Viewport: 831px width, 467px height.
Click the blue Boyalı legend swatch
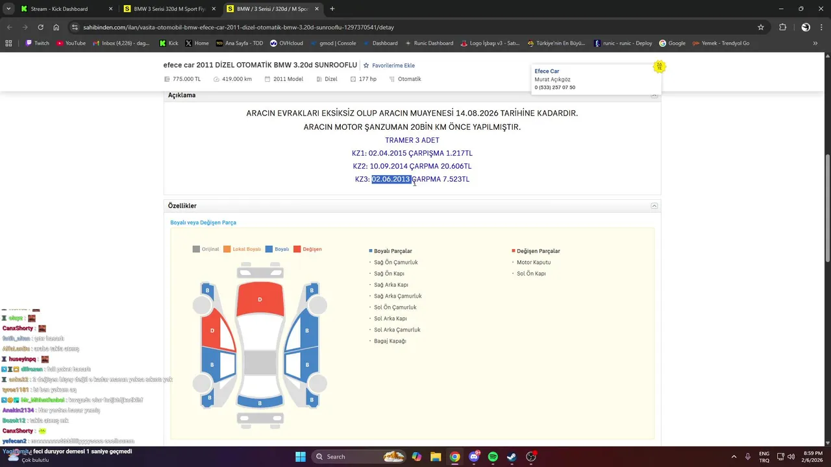269,249
